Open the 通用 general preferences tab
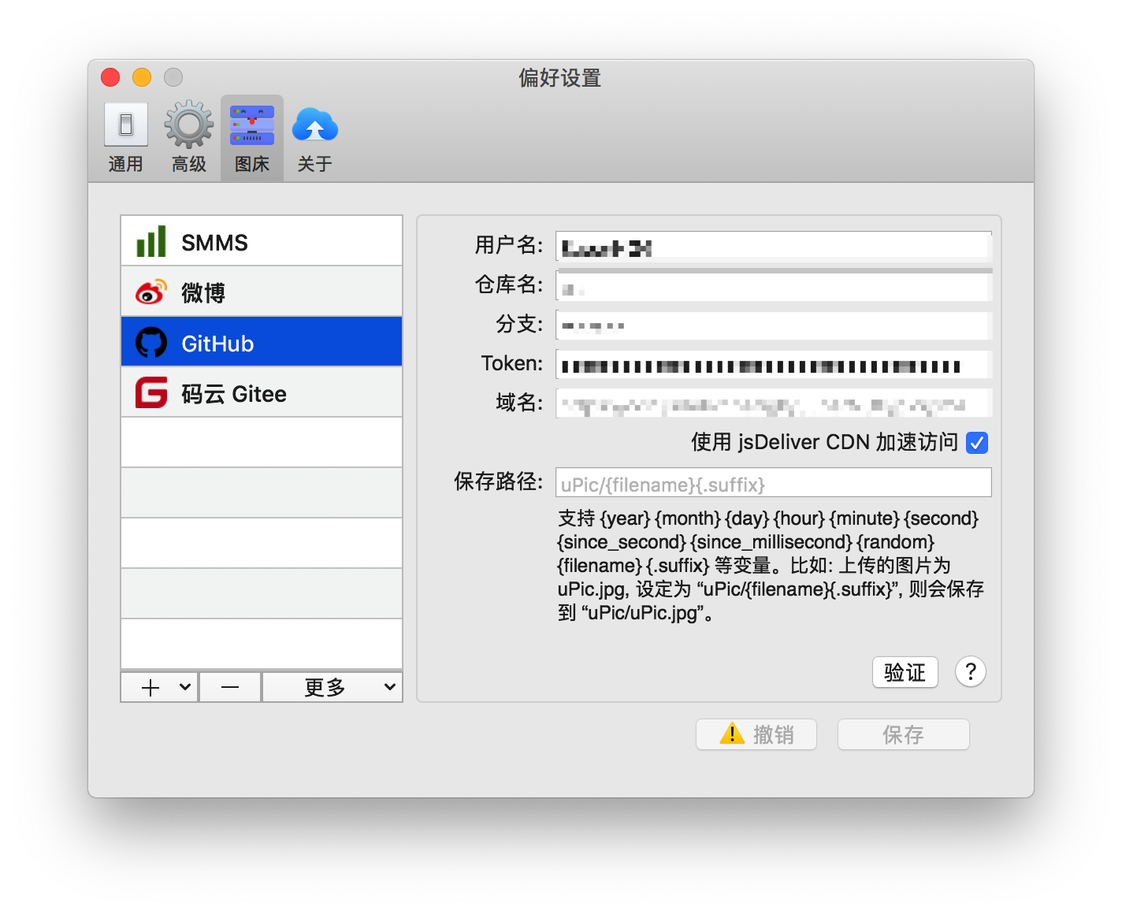The height and width of the screenshot is (914, 1122). click(x=126, y=139)
